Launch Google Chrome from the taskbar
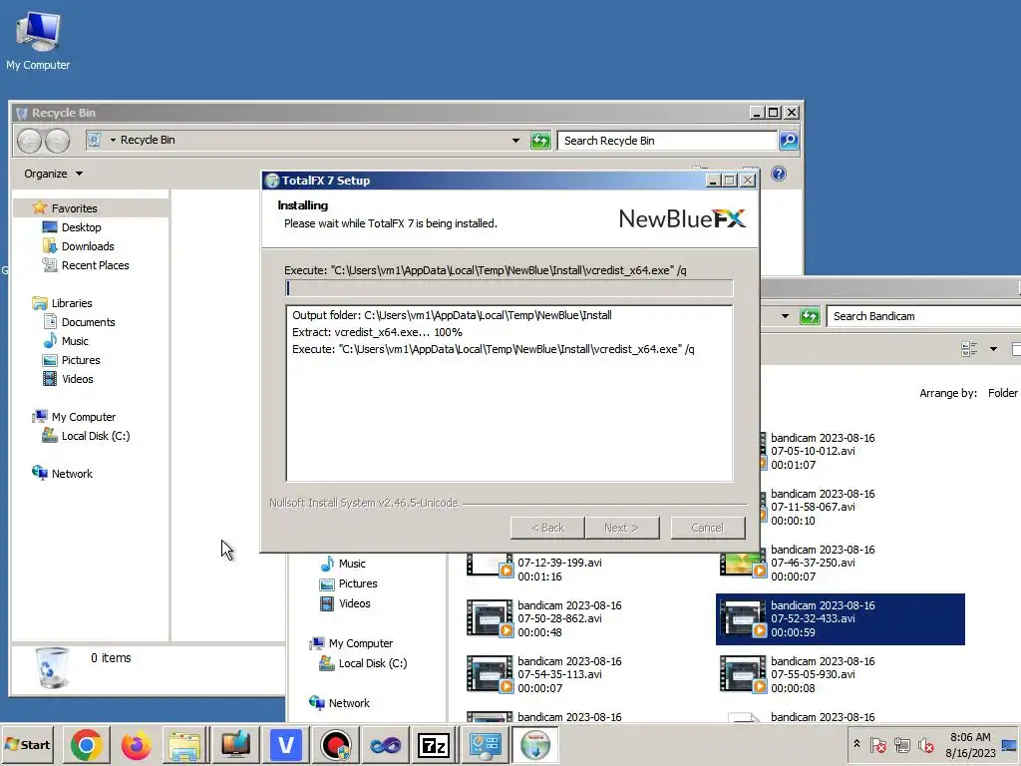The width and height of the screenshot is (1021, 766). 86,745
